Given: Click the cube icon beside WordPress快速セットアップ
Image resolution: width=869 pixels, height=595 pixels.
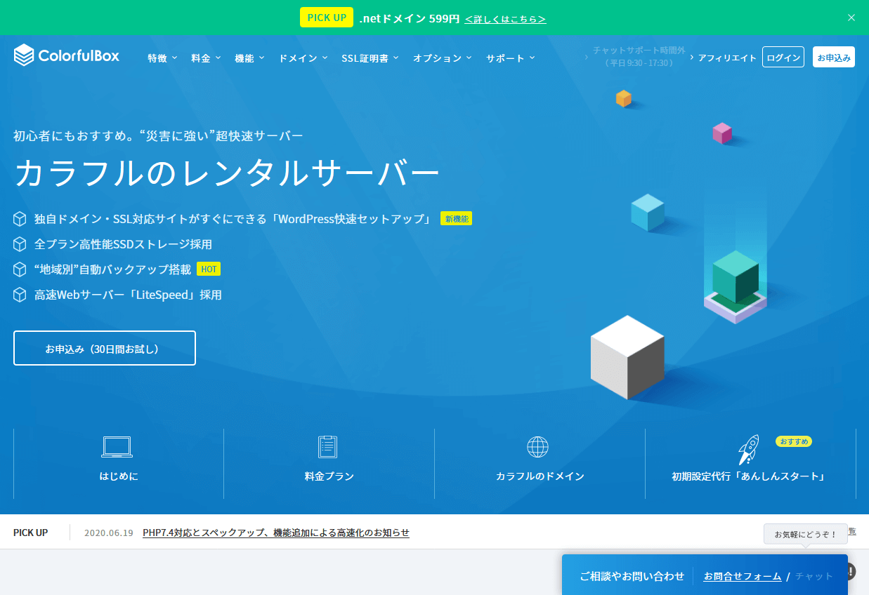Looking at the screenshot, I should pos(20,219).
